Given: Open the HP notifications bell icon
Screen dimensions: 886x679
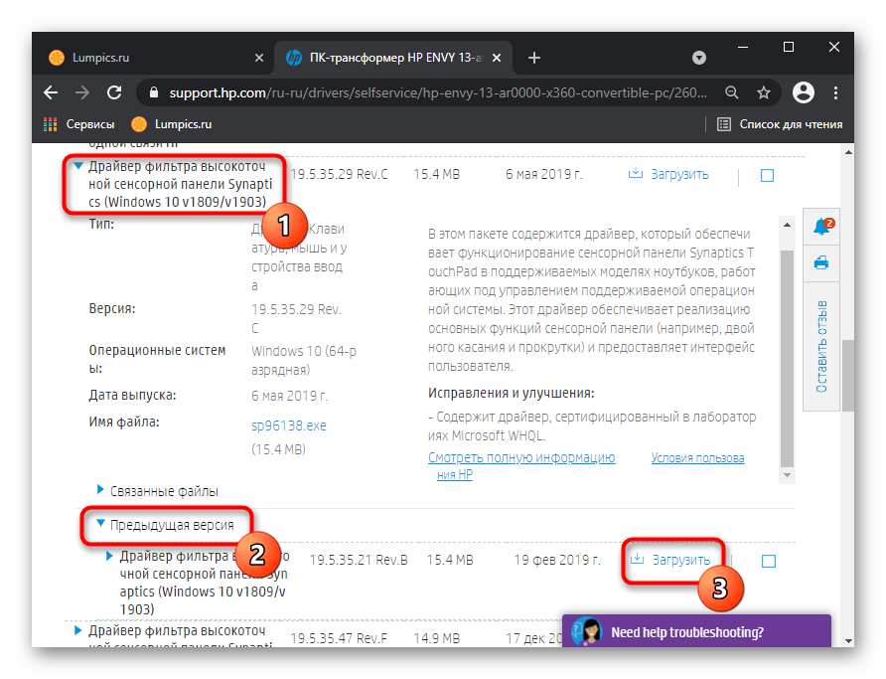Looking at the screenshot, I should [x=821, y=228].
